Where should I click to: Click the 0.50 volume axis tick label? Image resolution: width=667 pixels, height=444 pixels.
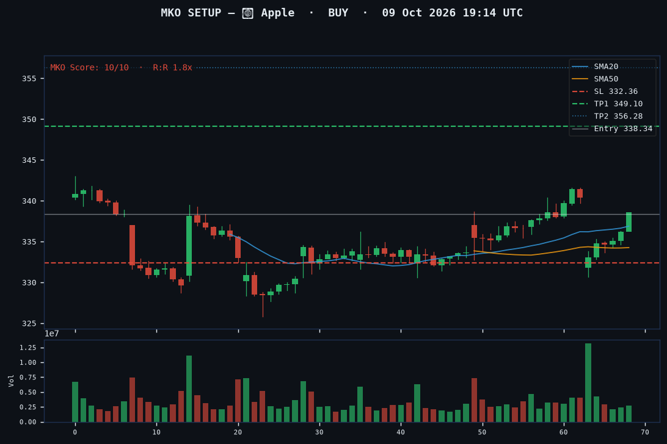[27, 392]
